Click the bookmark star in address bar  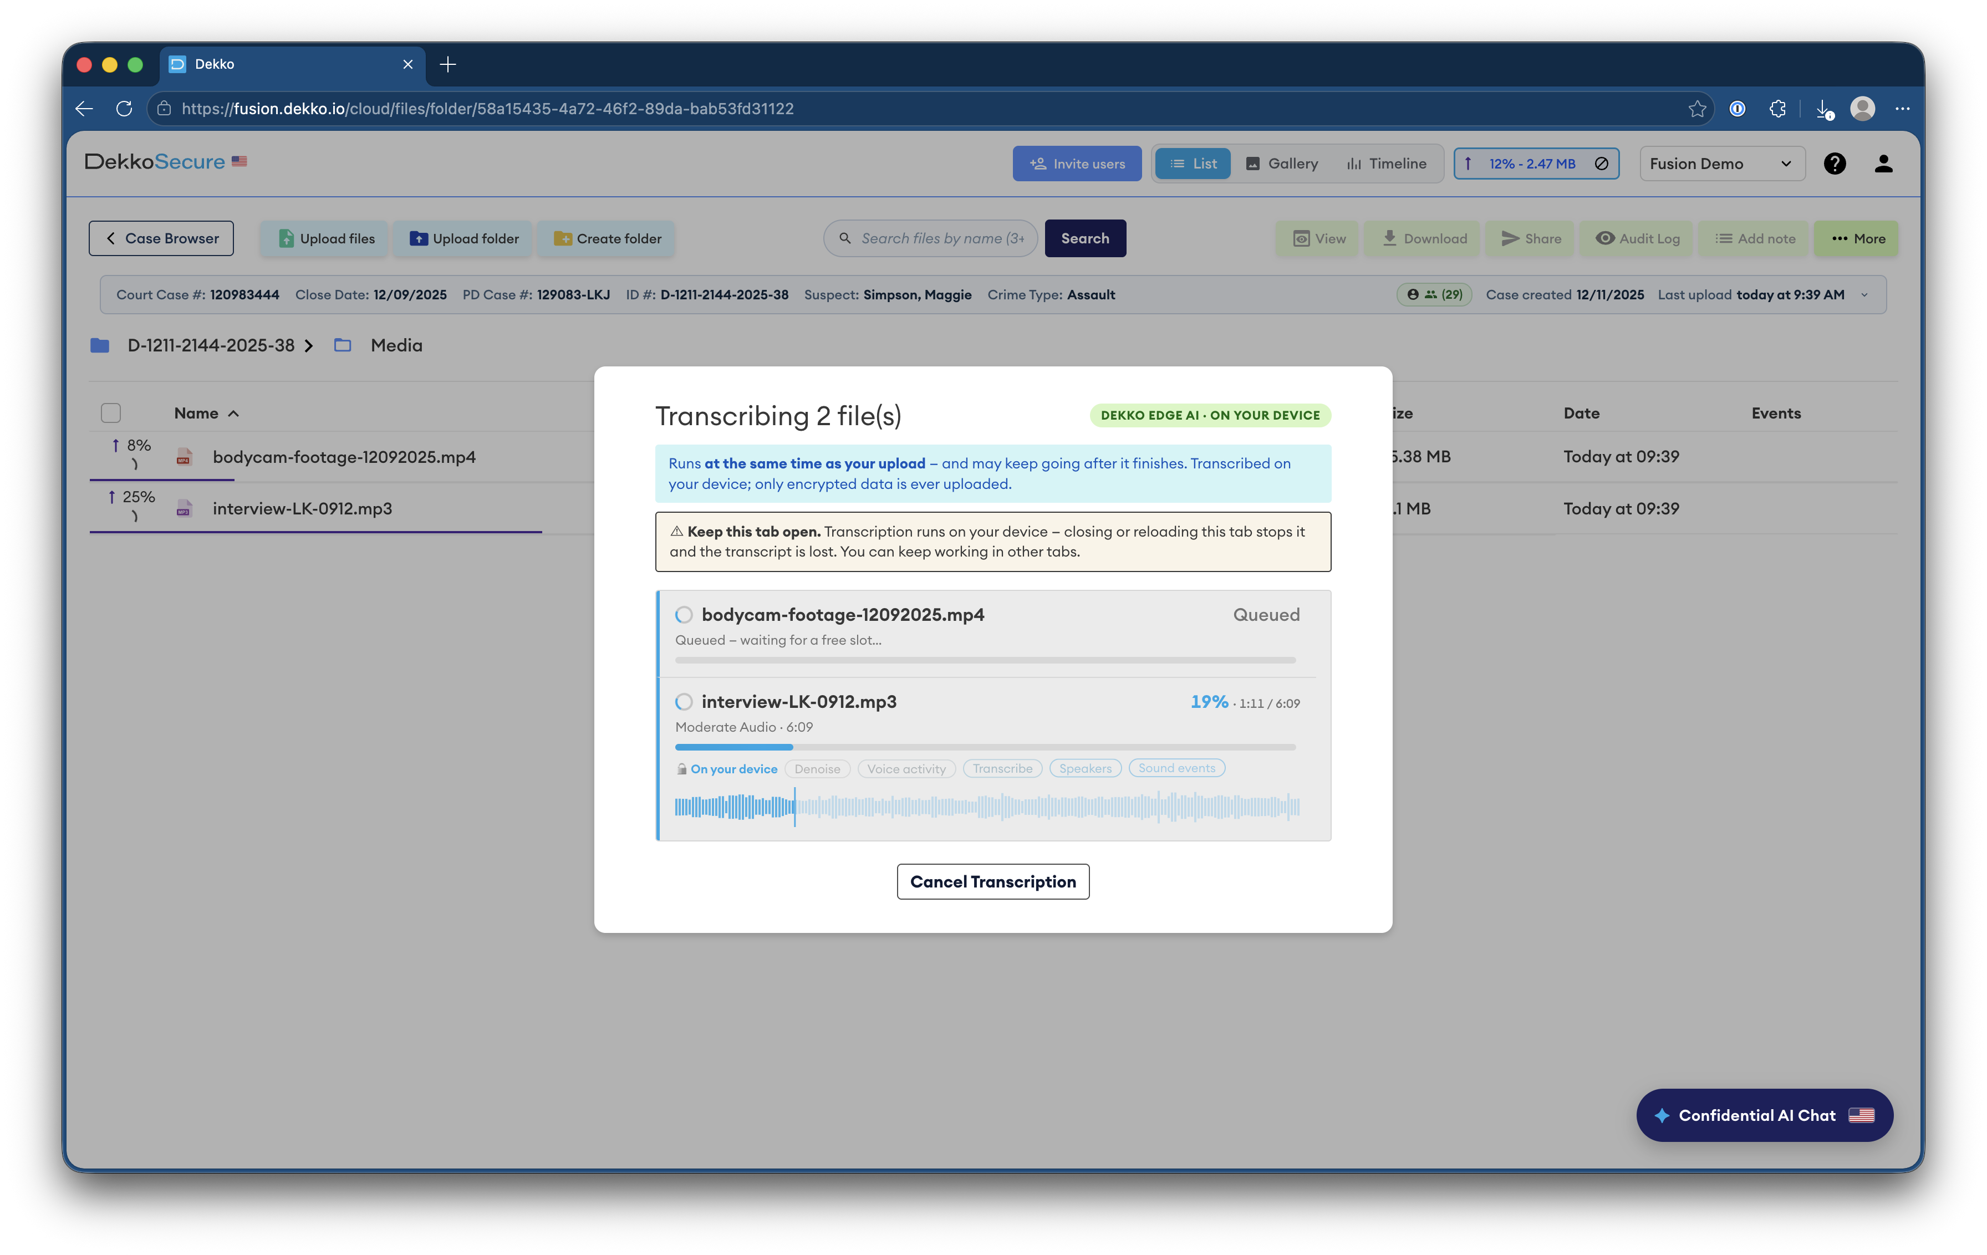[x=1696, y=109]
